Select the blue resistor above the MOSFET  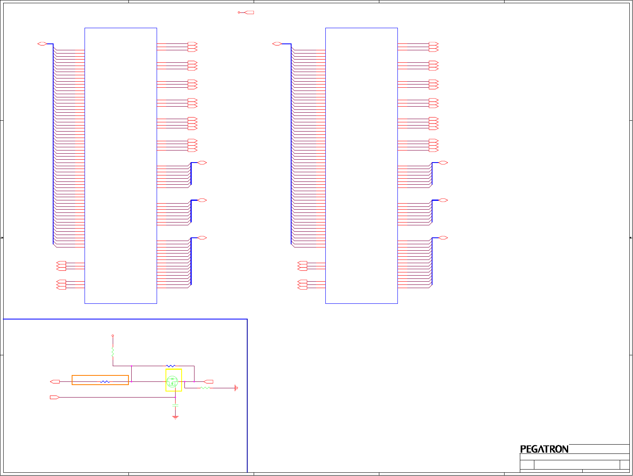(171, 366)
